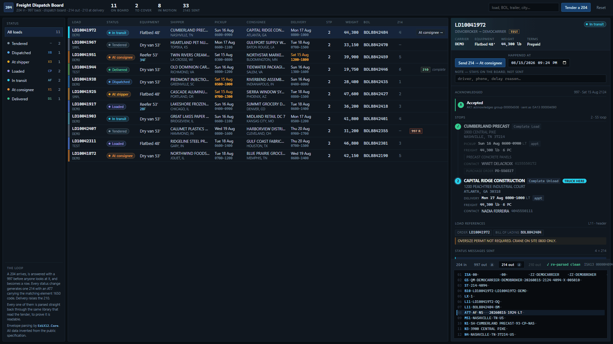
Task: Click the oversize permit note banner
Action: click(x=530, y=241)
